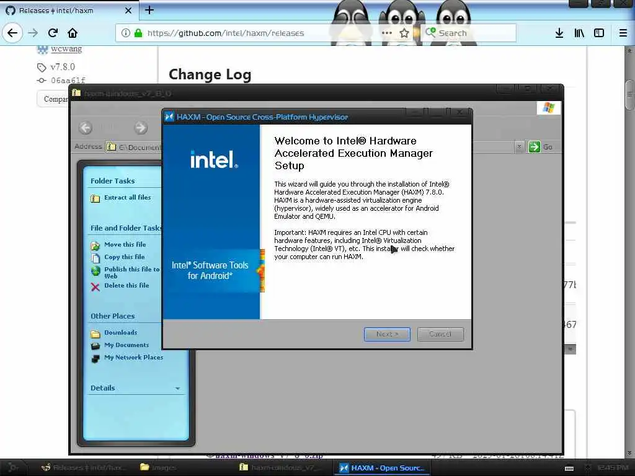
Task: Open page actions three-dot menu
Action: pos(387,33)
